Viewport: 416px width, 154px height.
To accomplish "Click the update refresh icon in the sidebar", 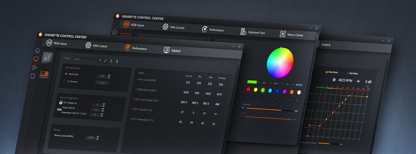I will pos(33,76).
